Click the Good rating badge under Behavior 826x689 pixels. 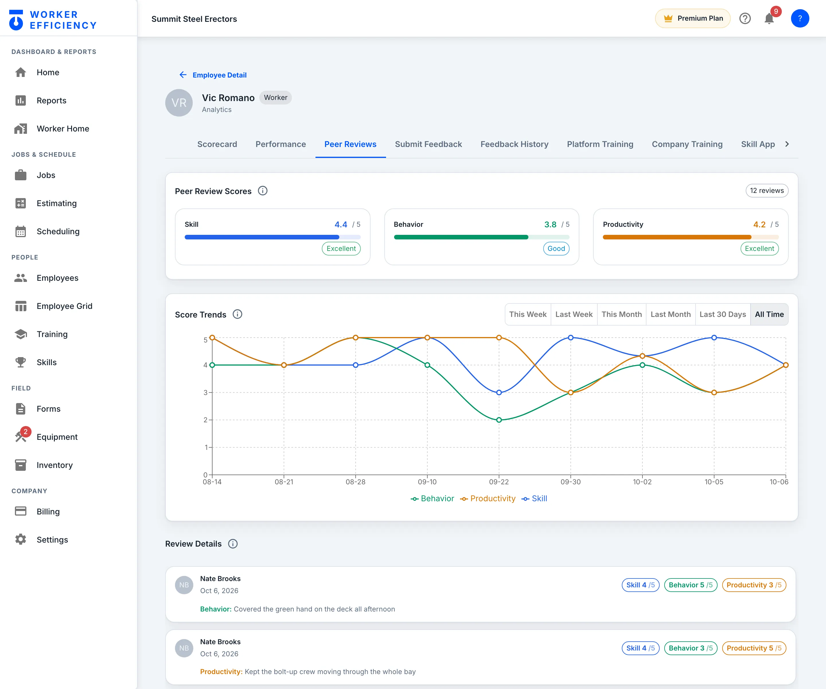pyautogui.click(x=556, y=248)
